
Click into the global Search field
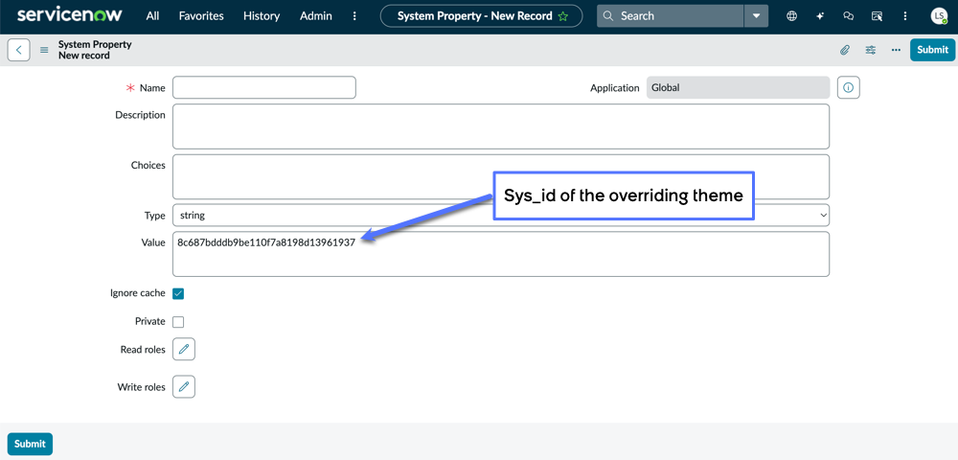click(x=671, y=16)
